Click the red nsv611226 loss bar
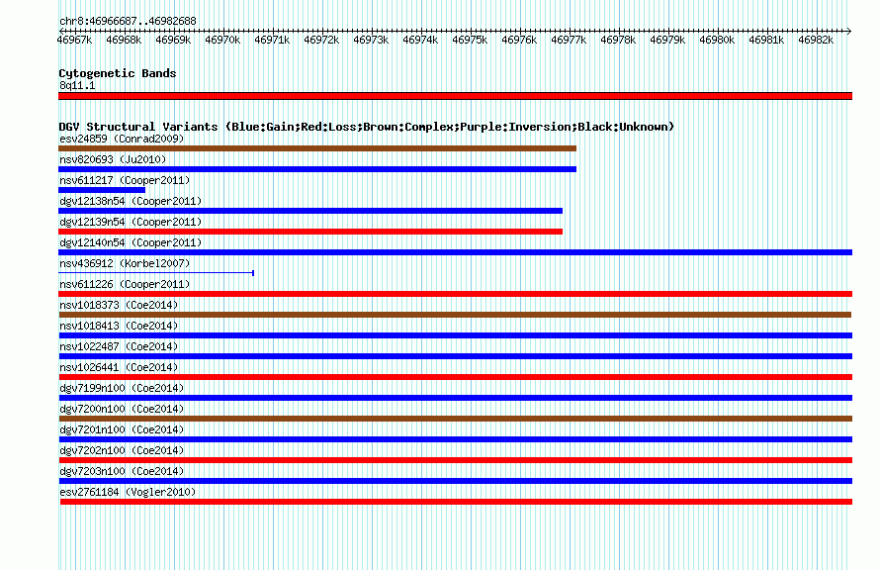Image resolution: width=880 pixels, height=570 pixels. pos(455,294)
